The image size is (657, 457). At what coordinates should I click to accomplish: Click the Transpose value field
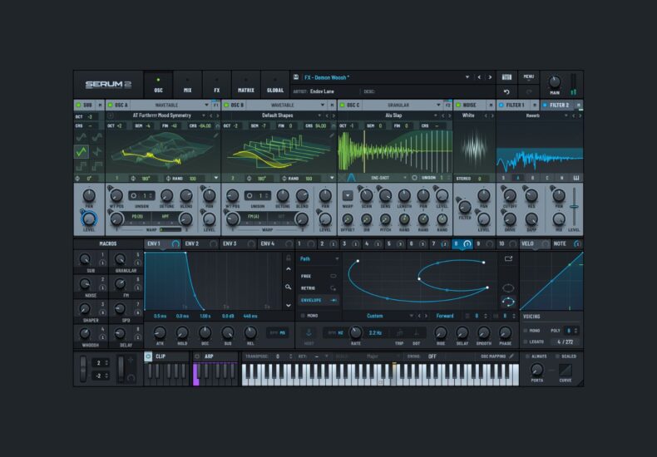pyautogui.click(x=278, y=356)
